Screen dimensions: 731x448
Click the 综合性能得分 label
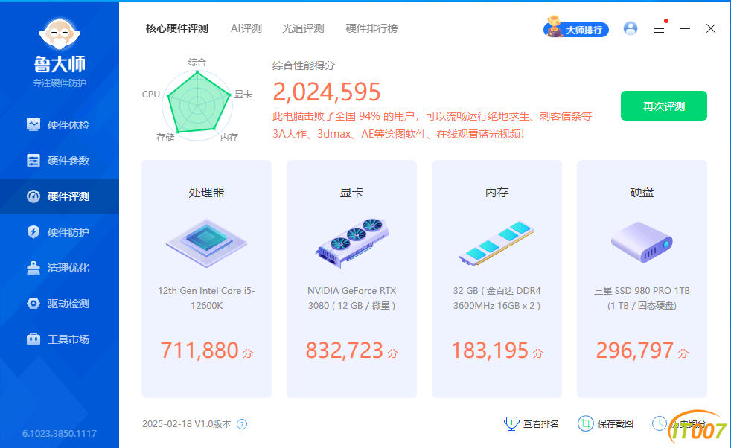[304, 65]
